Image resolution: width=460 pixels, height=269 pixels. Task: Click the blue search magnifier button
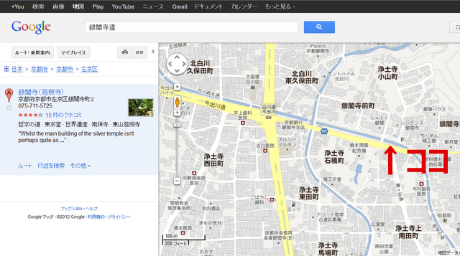pos(319,27)
